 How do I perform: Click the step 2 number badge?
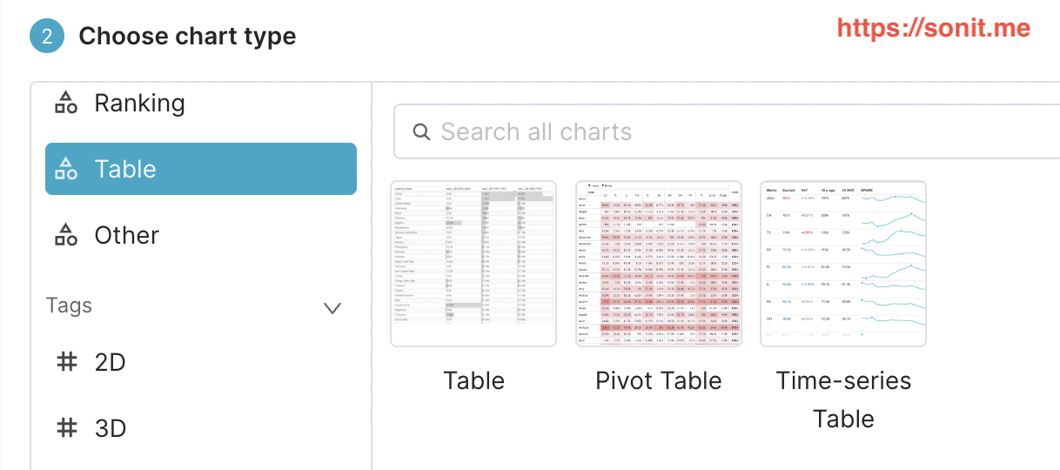click(47, 37)
